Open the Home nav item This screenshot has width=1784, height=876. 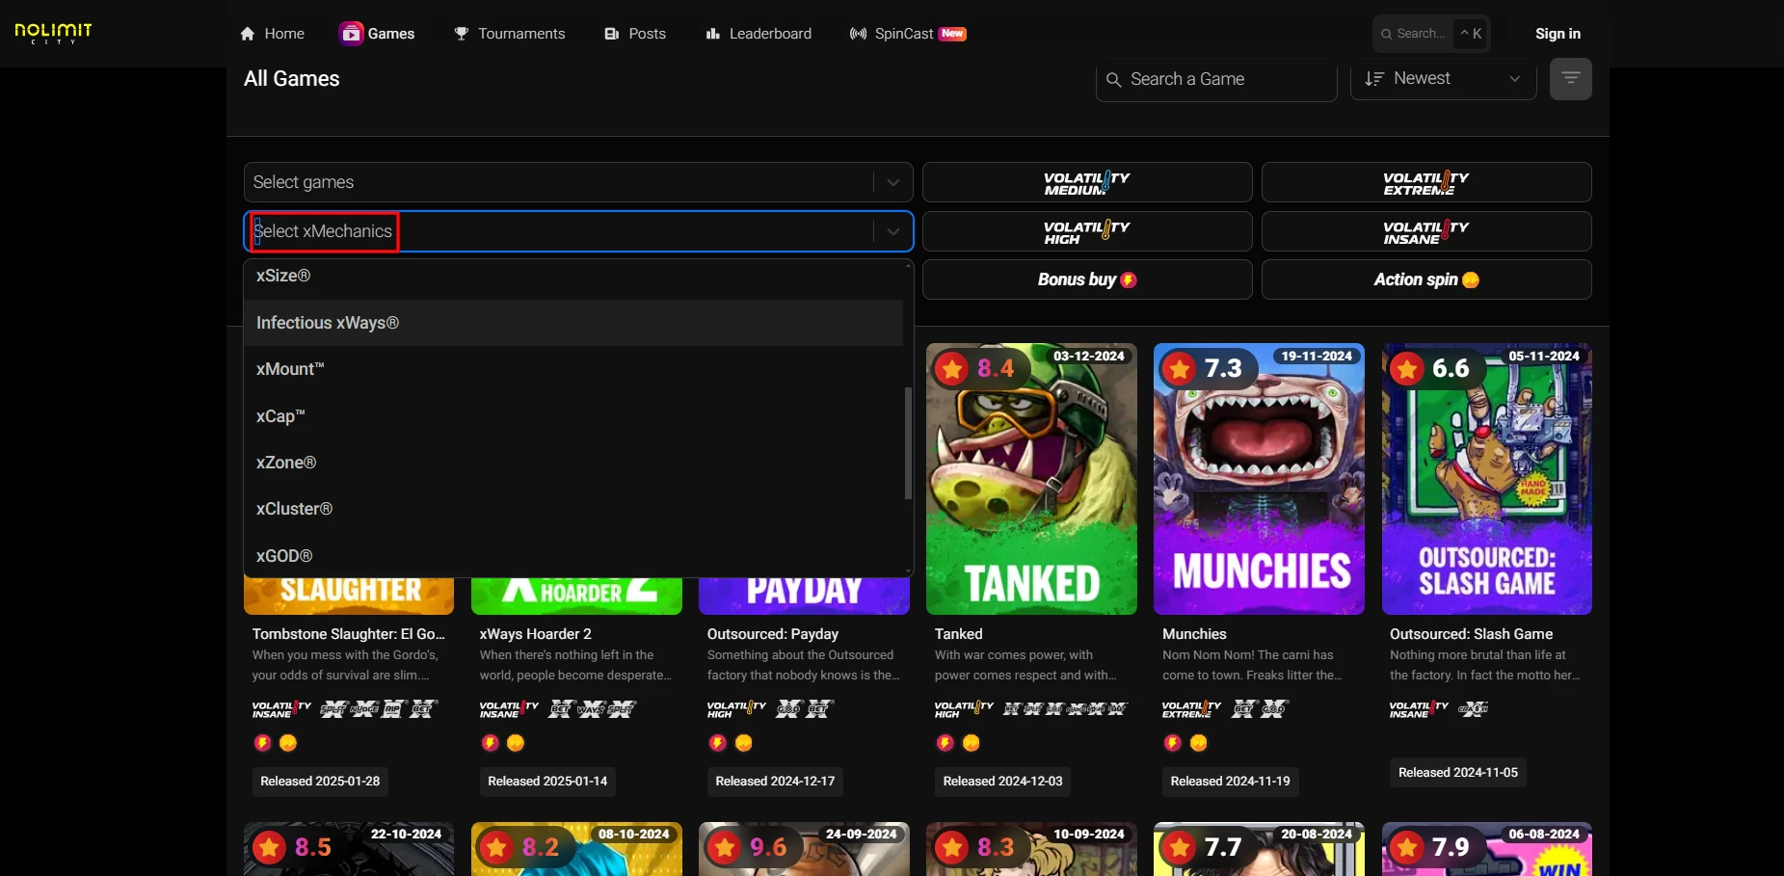pos(272,34)
